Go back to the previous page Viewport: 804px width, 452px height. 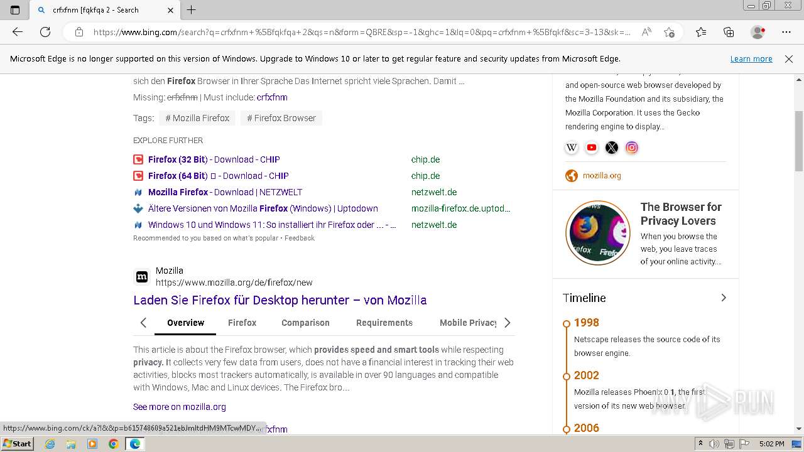[18, 32]
